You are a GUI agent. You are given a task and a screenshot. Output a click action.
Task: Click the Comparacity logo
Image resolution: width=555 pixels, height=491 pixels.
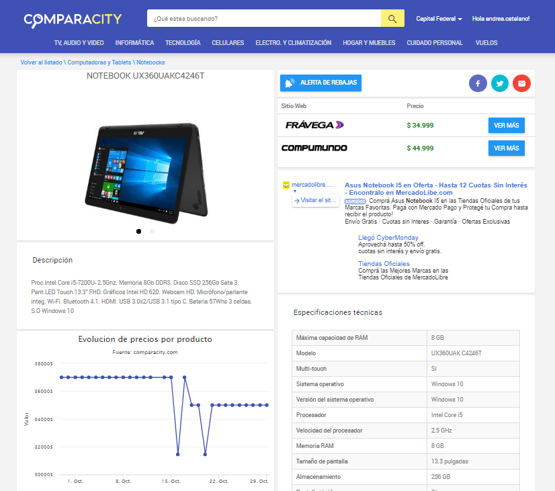point(73,19)
